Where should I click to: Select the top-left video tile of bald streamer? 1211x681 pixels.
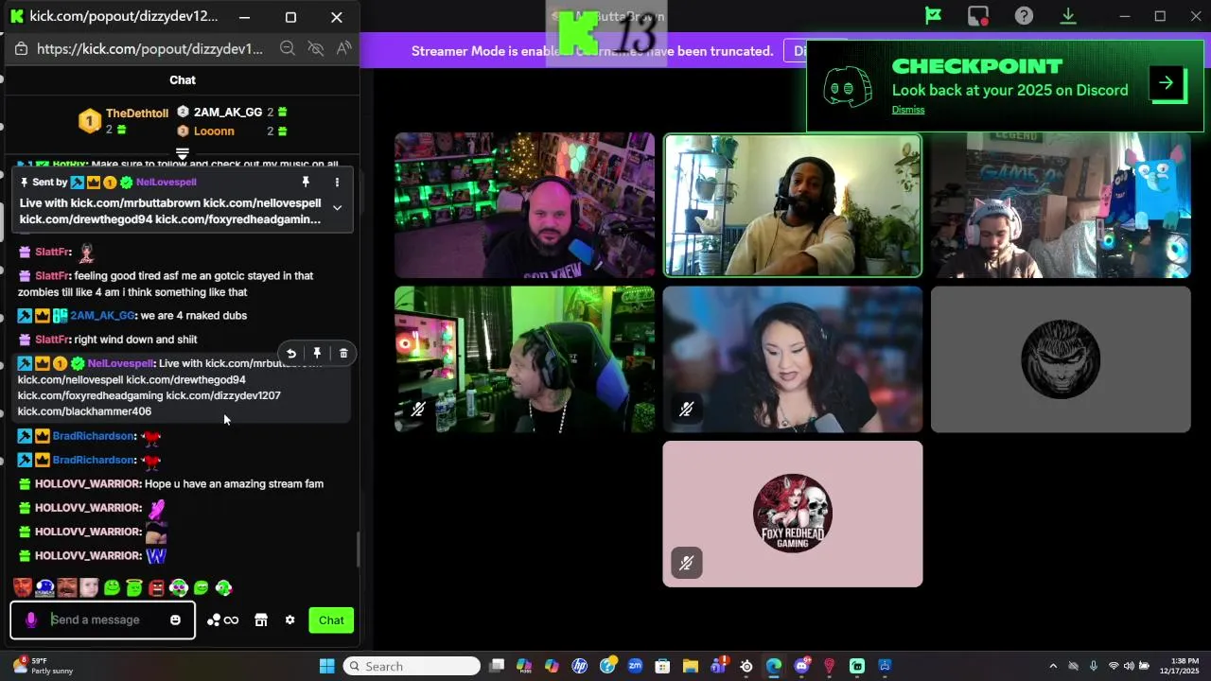point(524,205)
